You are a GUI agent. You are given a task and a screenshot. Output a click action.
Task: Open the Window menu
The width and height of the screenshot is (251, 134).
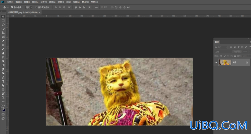85,2
